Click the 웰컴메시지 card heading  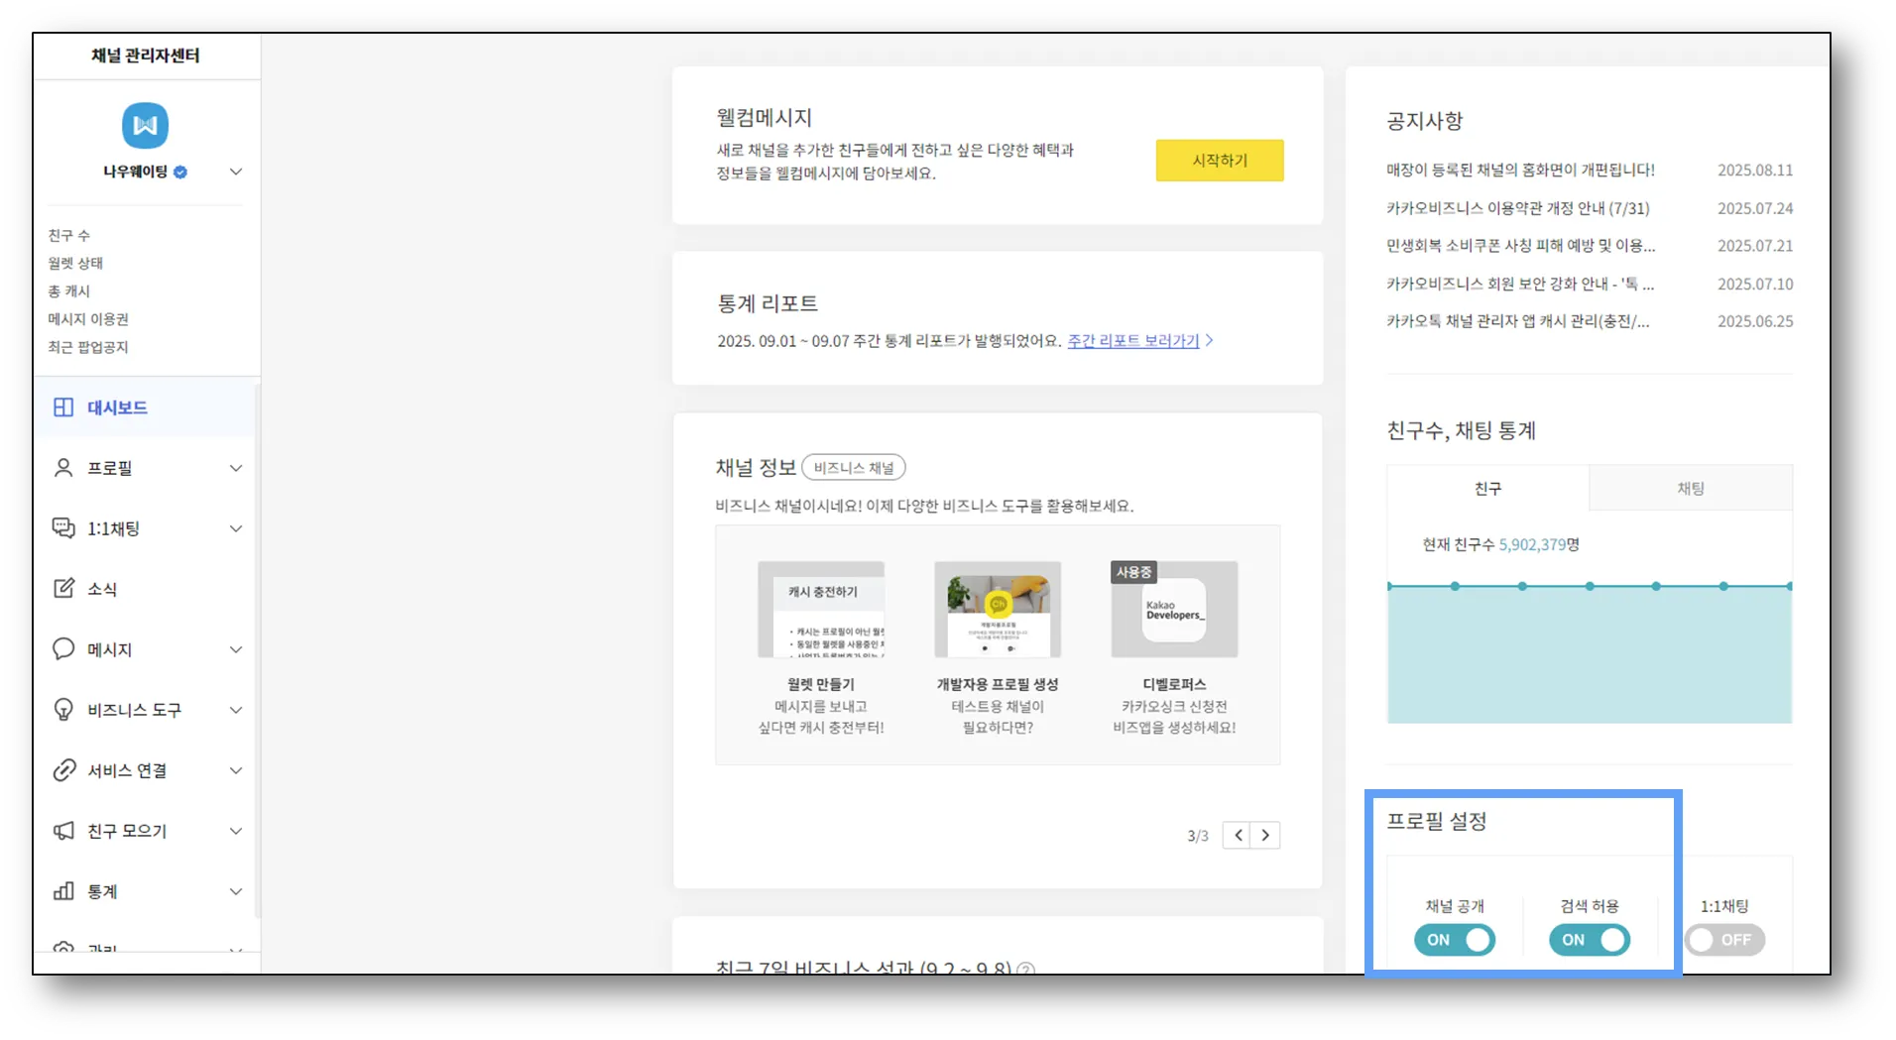pos(765,117)
